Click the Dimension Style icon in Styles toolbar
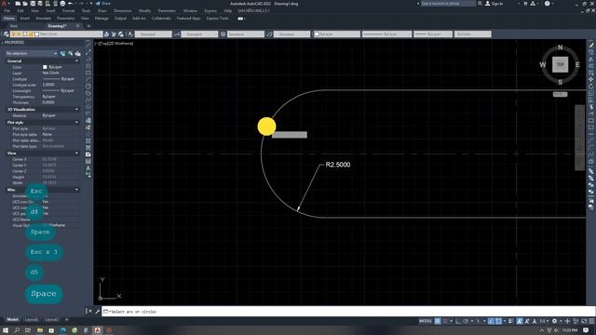Image resolution: width=596 pixels, height=335 pixels. pos(177,34)
